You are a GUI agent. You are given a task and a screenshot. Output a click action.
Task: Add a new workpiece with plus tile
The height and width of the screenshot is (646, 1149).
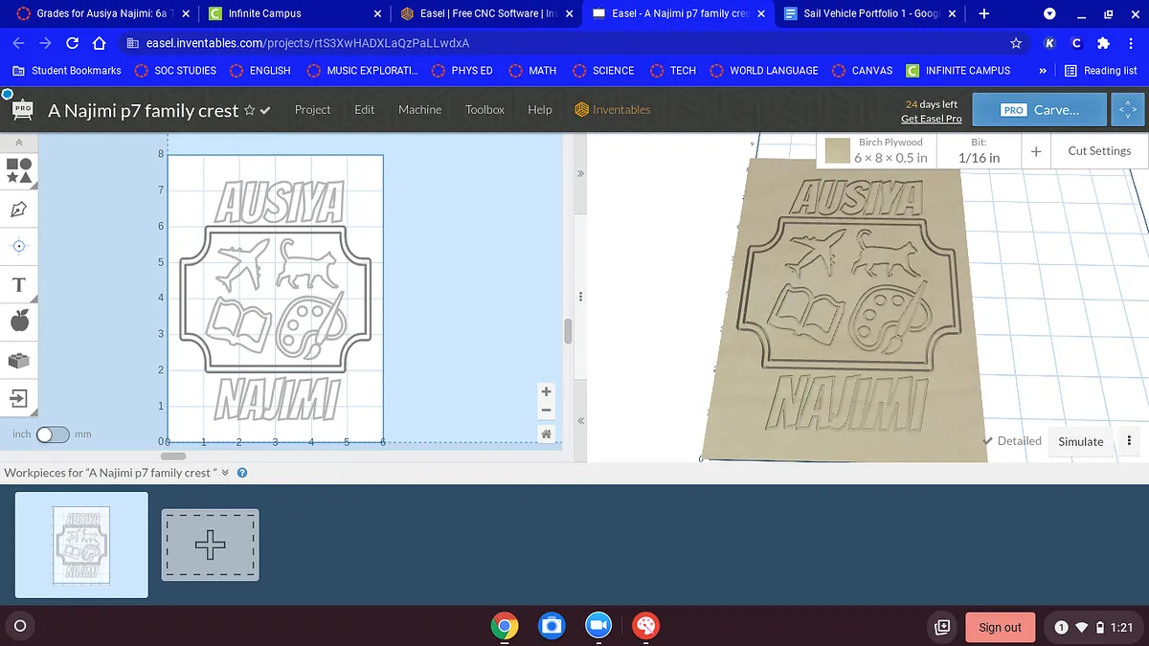click(x=210, y=545)
